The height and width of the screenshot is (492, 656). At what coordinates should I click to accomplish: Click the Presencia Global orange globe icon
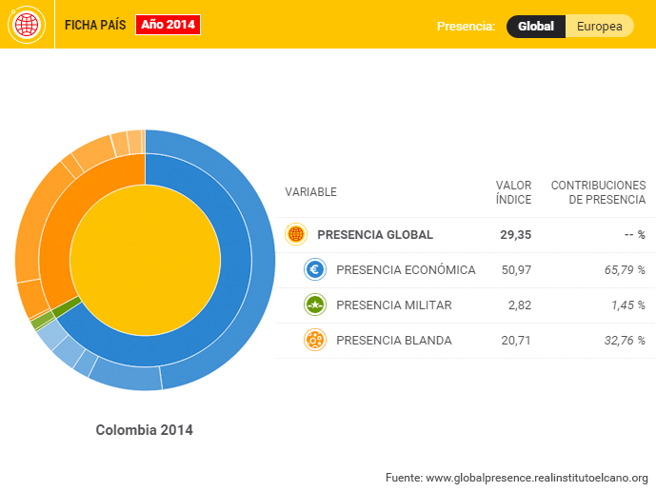(296, 234)
